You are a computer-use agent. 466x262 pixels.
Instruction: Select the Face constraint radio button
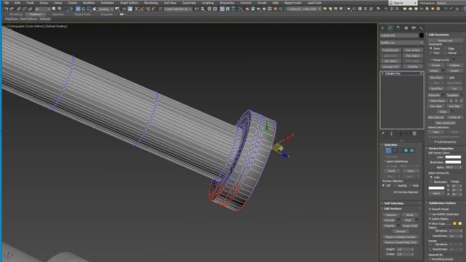[x=431, y=52]
